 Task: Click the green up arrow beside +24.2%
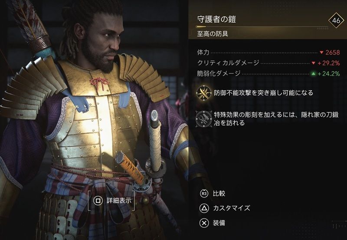point(313,74)
